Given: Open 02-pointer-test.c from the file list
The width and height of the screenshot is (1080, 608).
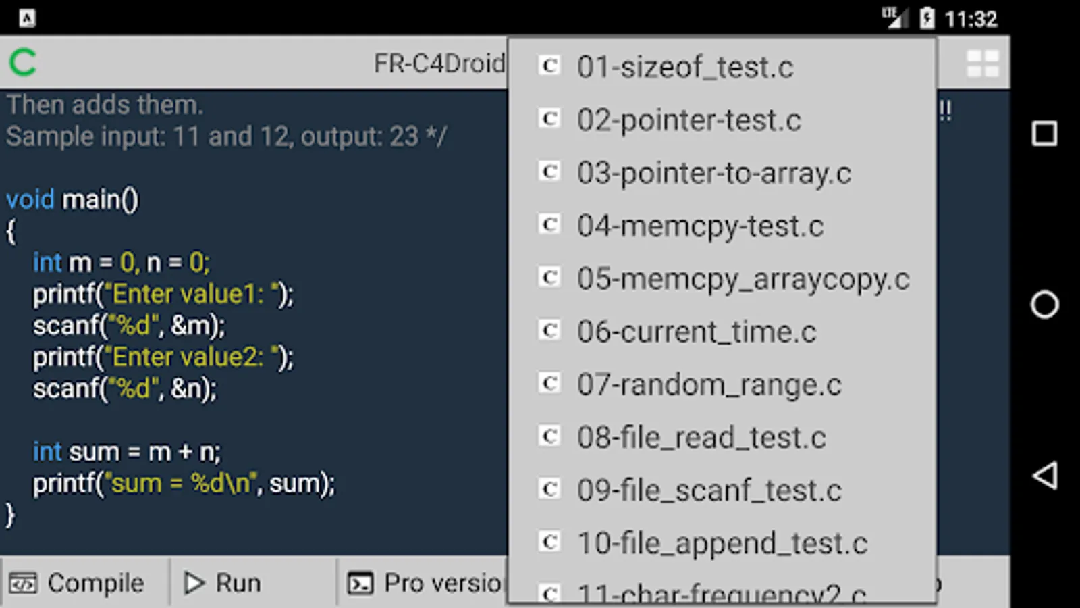Looking at the screenshot, I should point(688,120).
